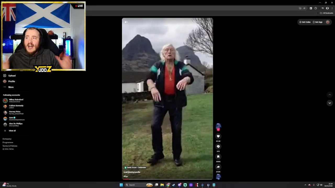Click the Upload item in the sidebar
The height and width of the screenshot is (188, 335).
click(9, 76)
